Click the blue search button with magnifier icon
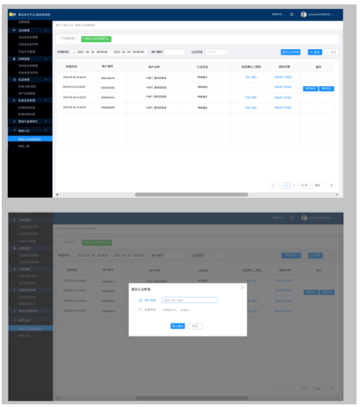360x407 pixels. 315,52
